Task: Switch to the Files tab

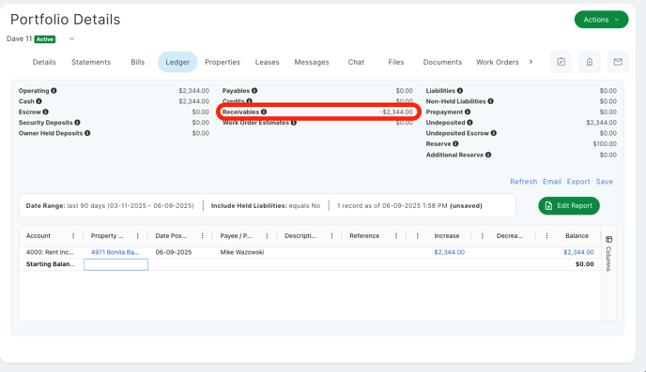Action: (x=396, y=62)
